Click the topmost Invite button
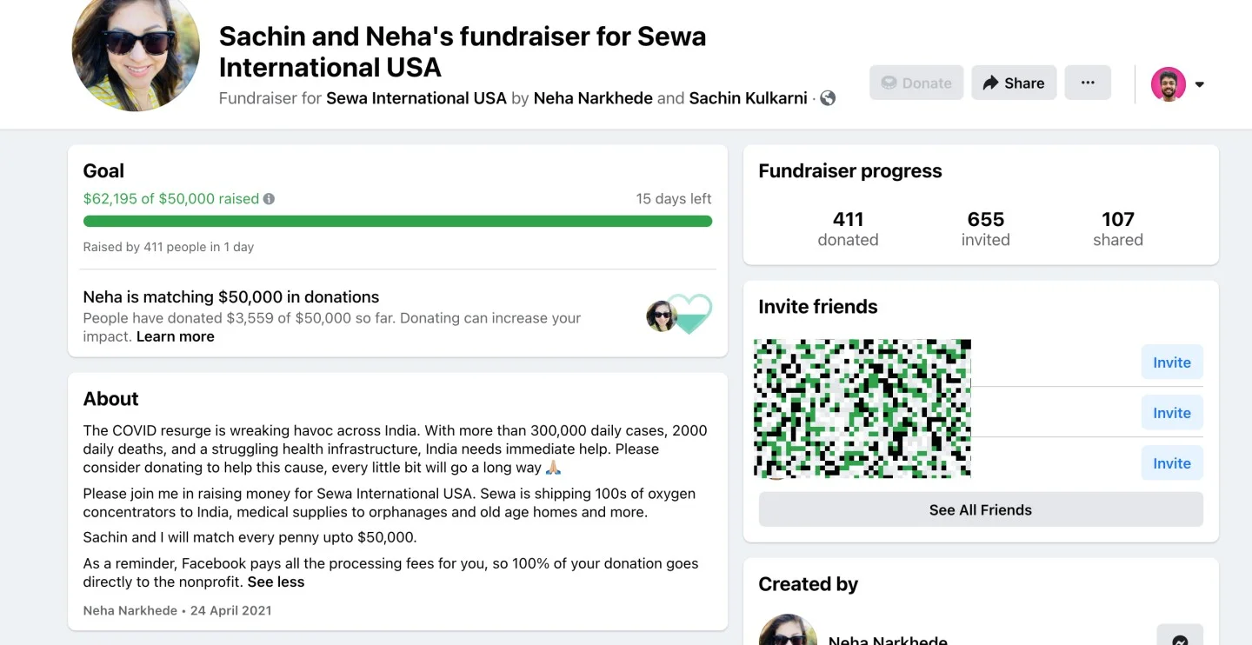This screenshot has width=1252, height=645. pyautogui.click(x=1171, y=362)
